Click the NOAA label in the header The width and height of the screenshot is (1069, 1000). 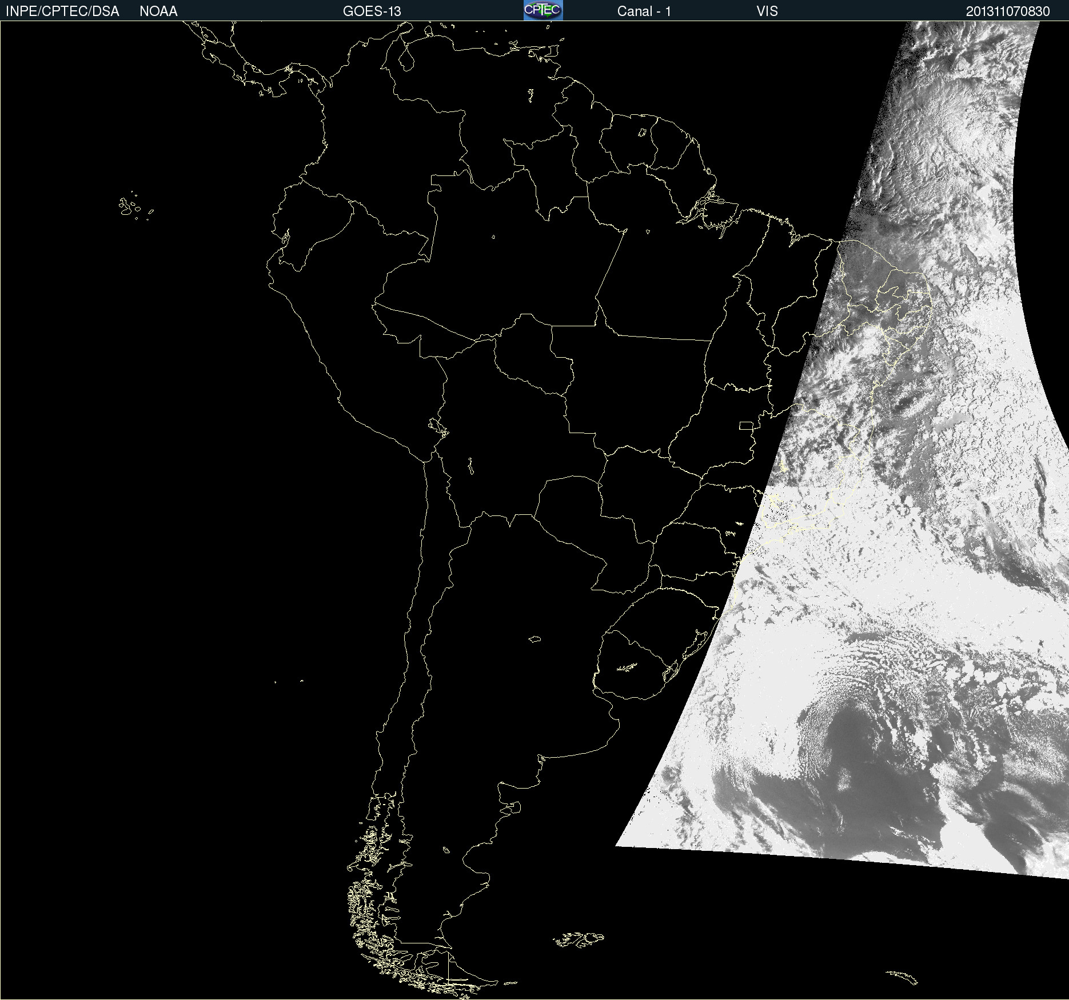[158, 11]
